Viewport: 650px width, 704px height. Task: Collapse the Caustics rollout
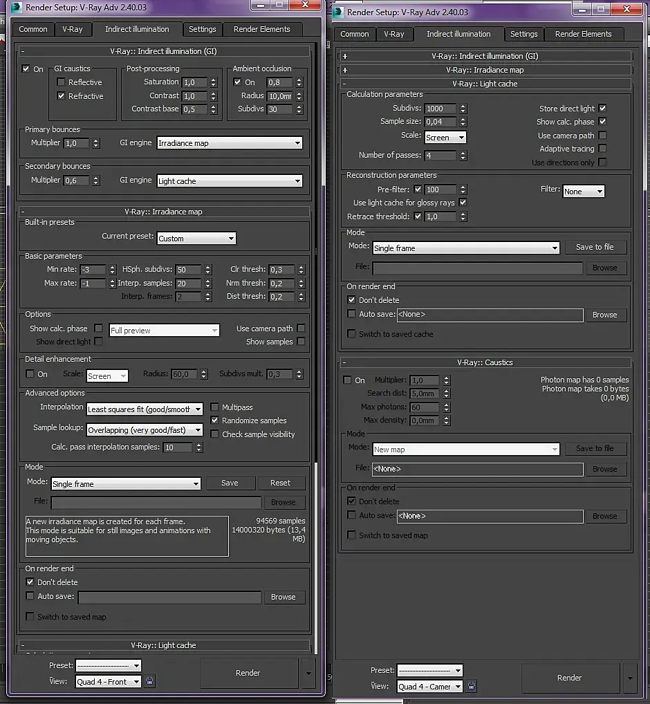pos(344,362)
